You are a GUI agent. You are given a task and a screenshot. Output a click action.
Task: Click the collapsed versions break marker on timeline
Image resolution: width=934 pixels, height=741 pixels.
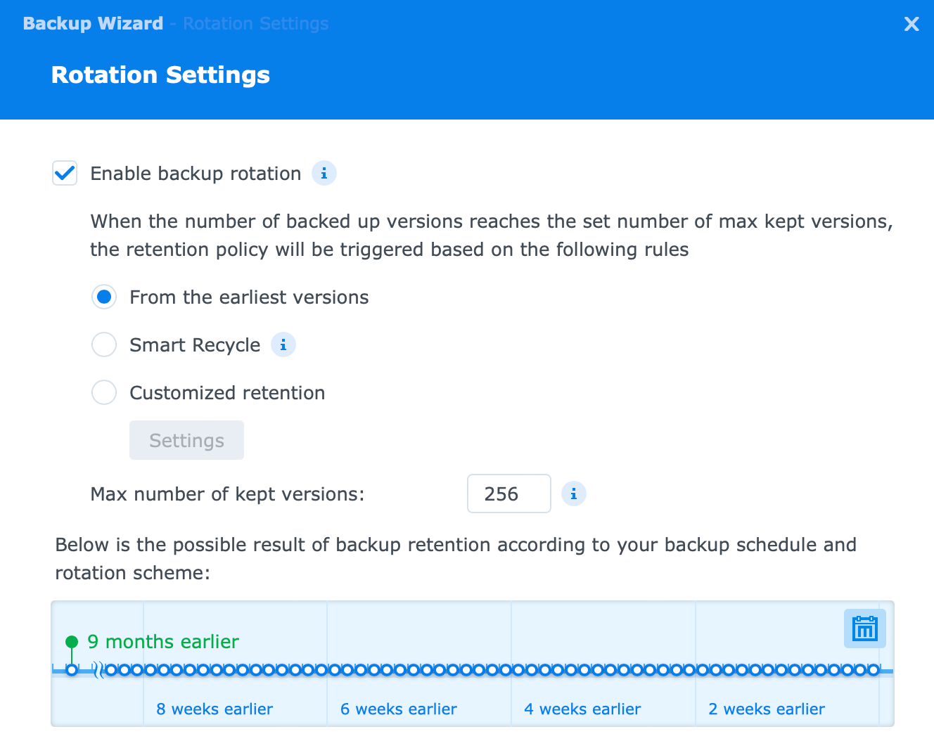(99, 670)
